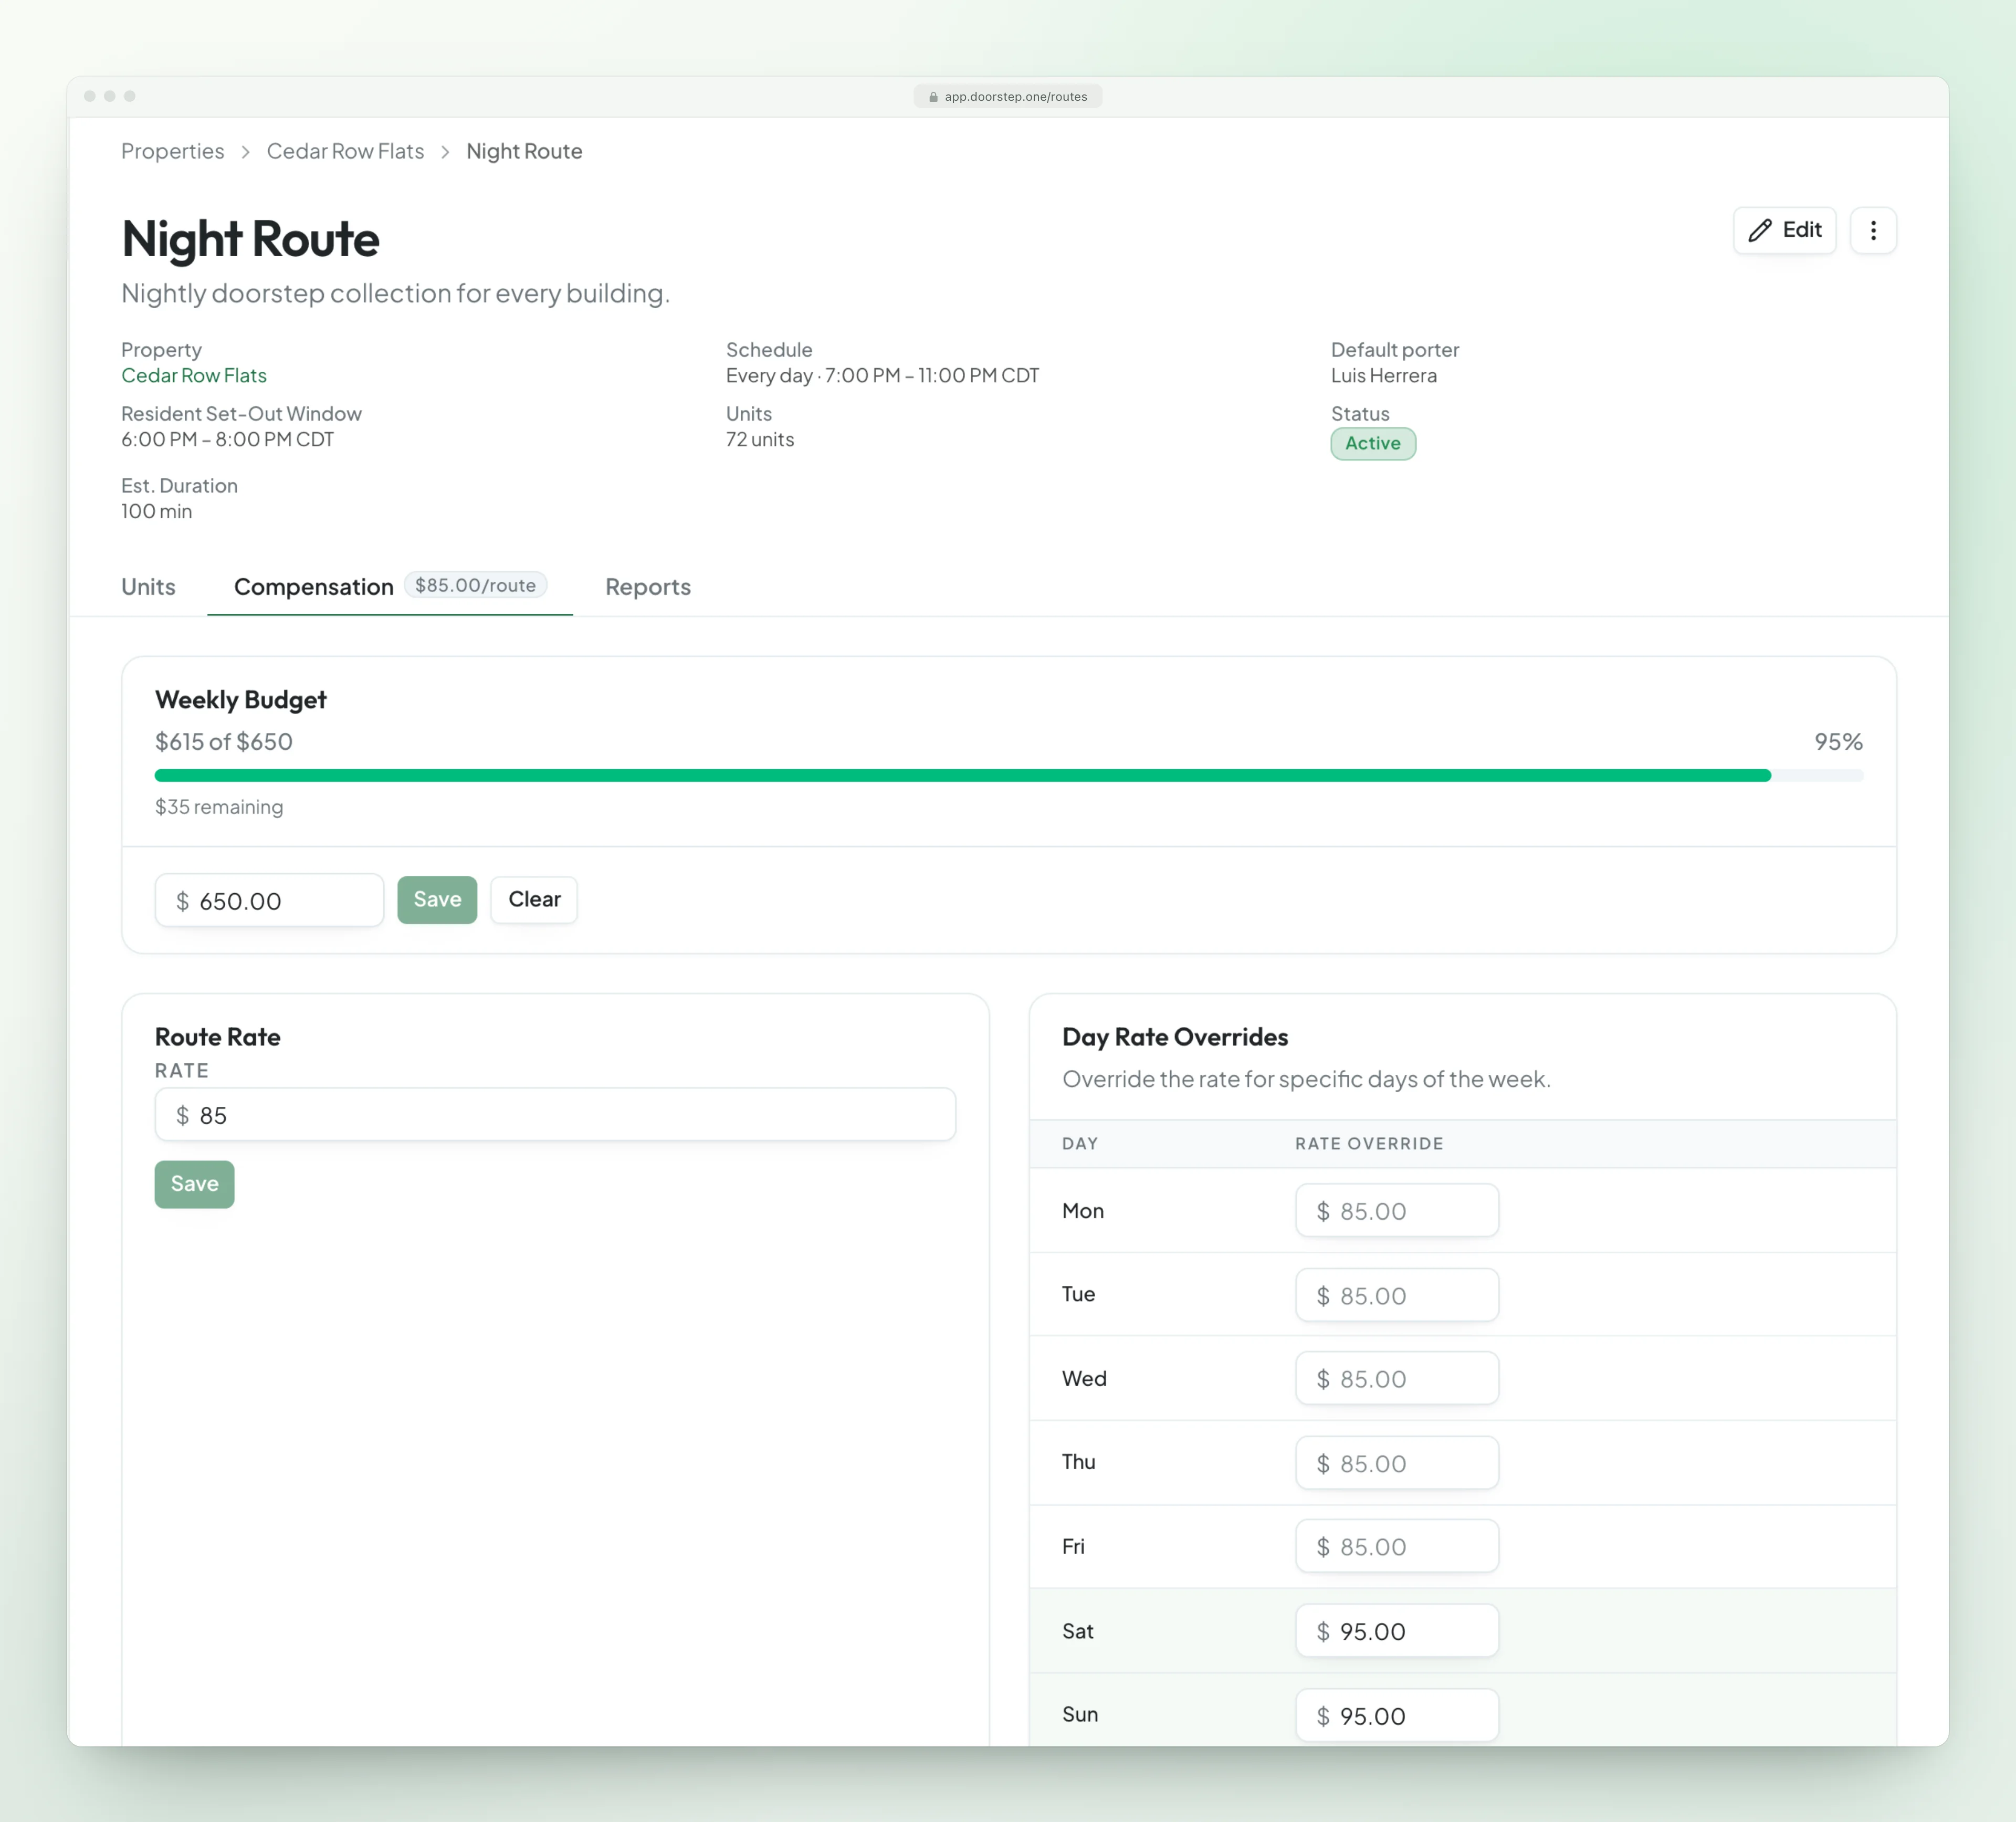Edit the Fri rate override field
The width and height of the screenshot is (2016, 1822).
pyautogui.click(x=1396, y=1546)
